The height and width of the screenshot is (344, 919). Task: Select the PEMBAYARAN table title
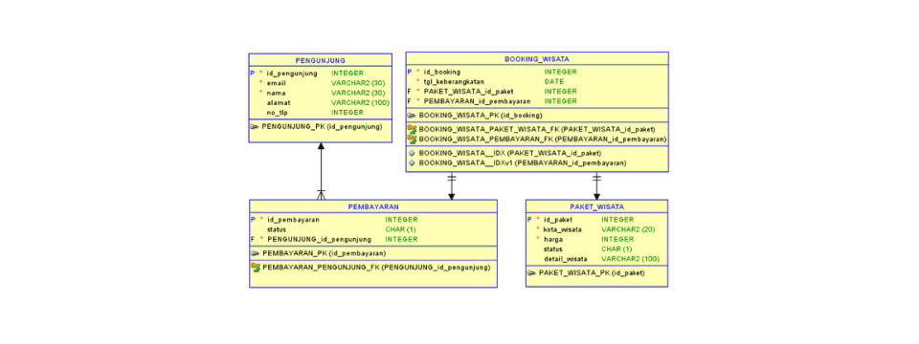coord(373,206)
